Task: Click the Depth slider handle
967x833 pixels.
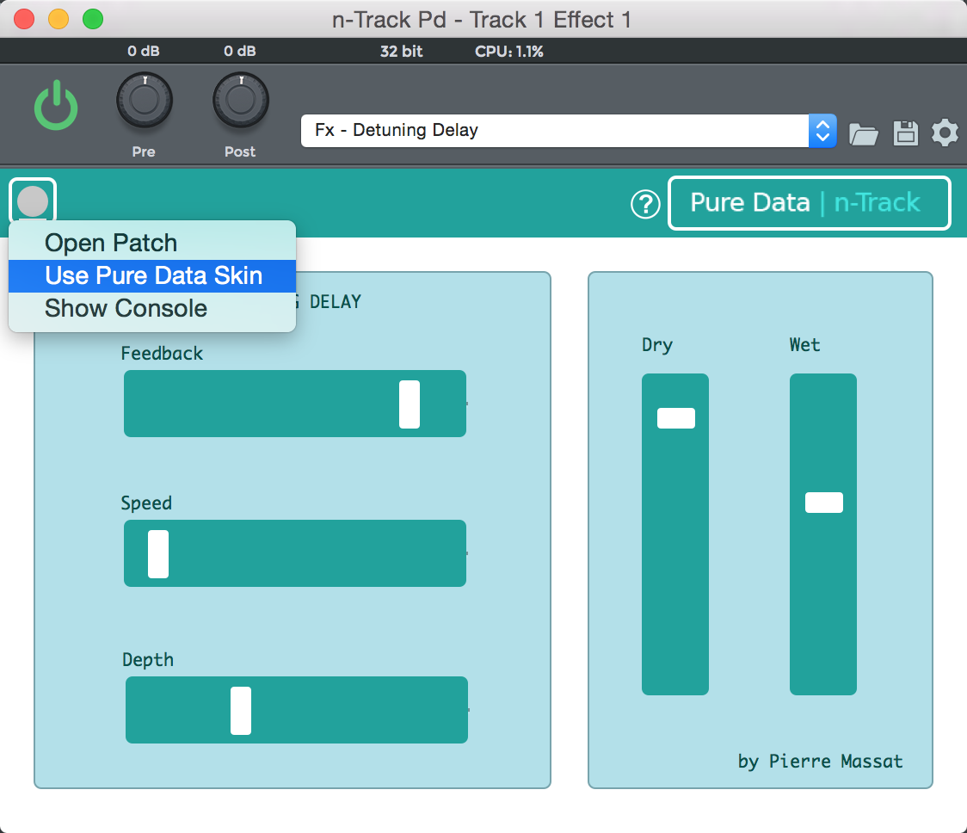Action: (x=241, y=710)
